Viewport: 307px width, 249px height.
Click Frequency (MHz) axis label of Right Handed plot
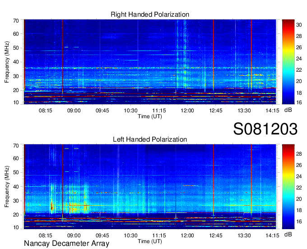(7, 62)
